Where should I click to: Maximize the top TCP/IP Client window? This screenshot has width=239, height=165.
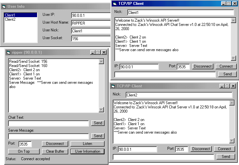(x=229, y=4)
